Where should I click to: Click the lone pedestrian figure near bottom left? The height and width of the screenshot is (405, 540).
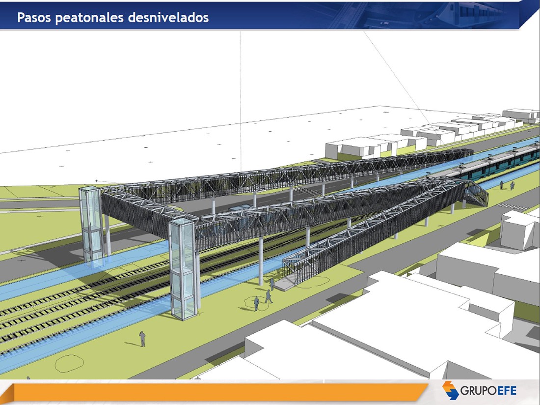pyautogui.click(x=142, y=338)
